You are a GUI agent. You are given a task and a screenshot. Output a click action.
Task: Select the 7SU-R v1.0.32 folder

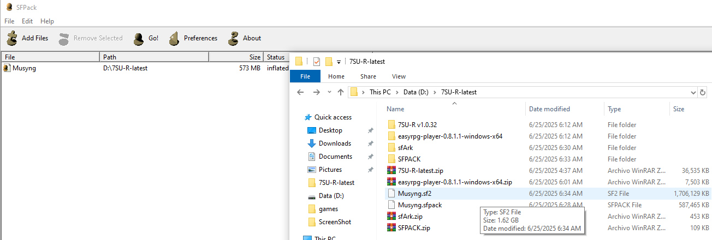417,125
